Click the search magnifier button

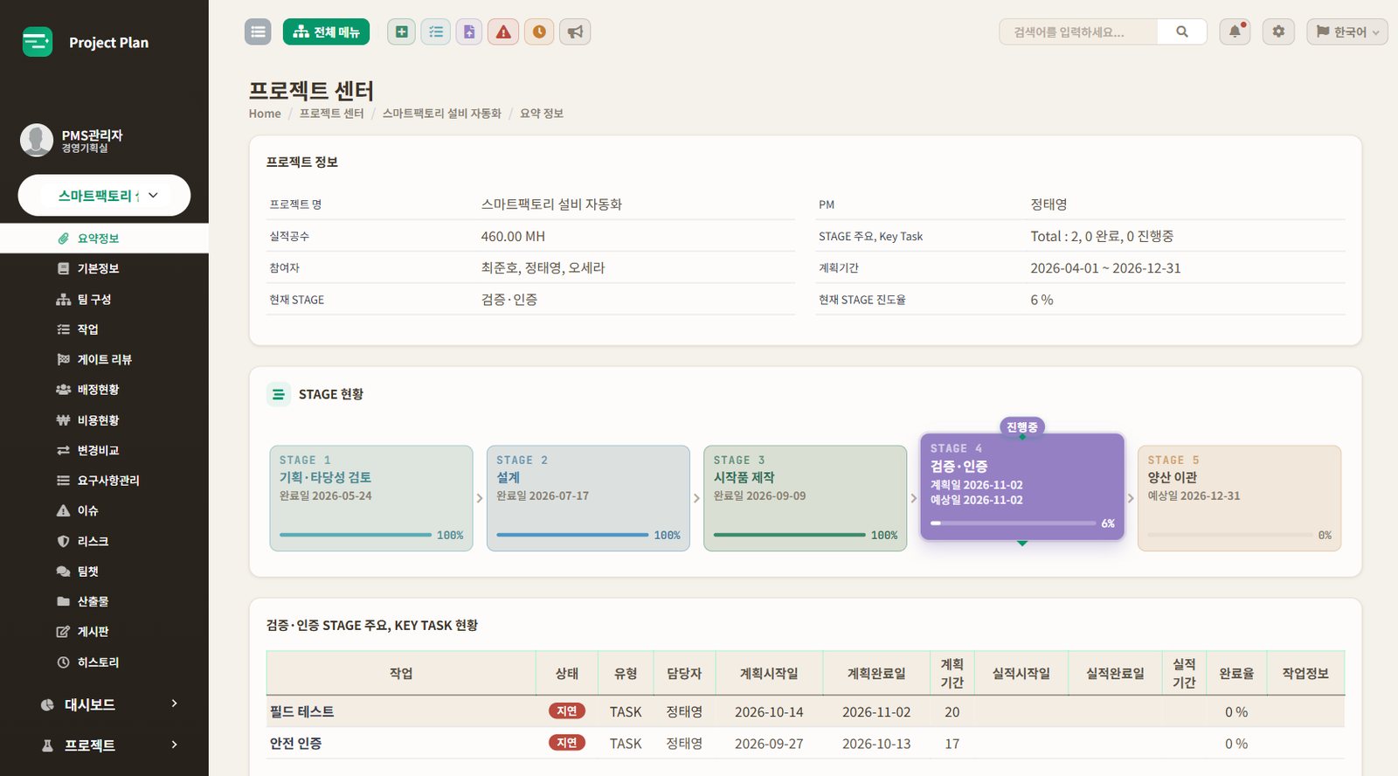[x=1182, y=31]
